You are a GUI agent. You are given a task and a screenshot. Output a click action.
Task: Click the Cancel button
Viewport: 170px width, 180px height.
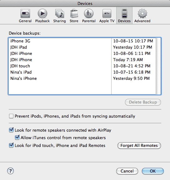tap(127, 171)
